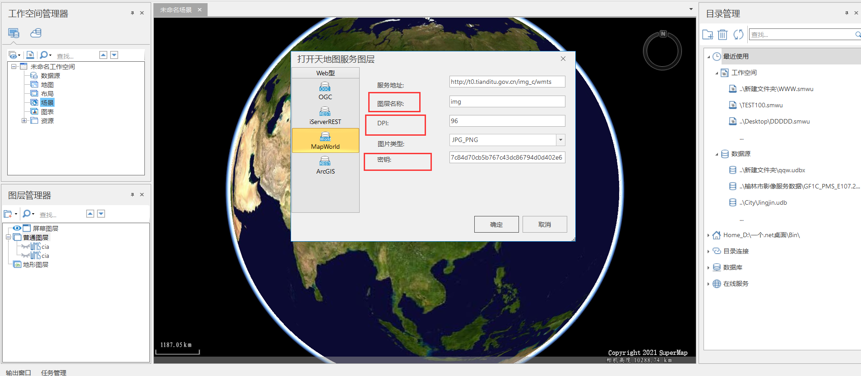Open recent workspace \TEST100.smwu

pos(761,105)
